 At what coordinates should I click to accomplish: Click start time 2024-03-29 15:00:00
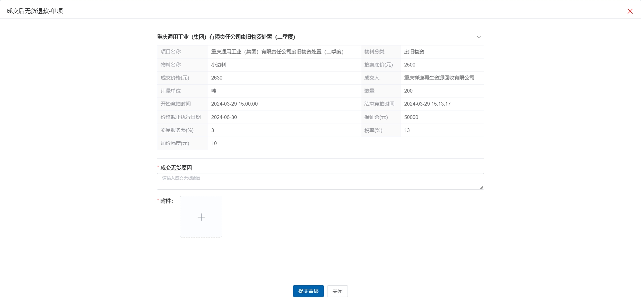(x=234, y=104)
